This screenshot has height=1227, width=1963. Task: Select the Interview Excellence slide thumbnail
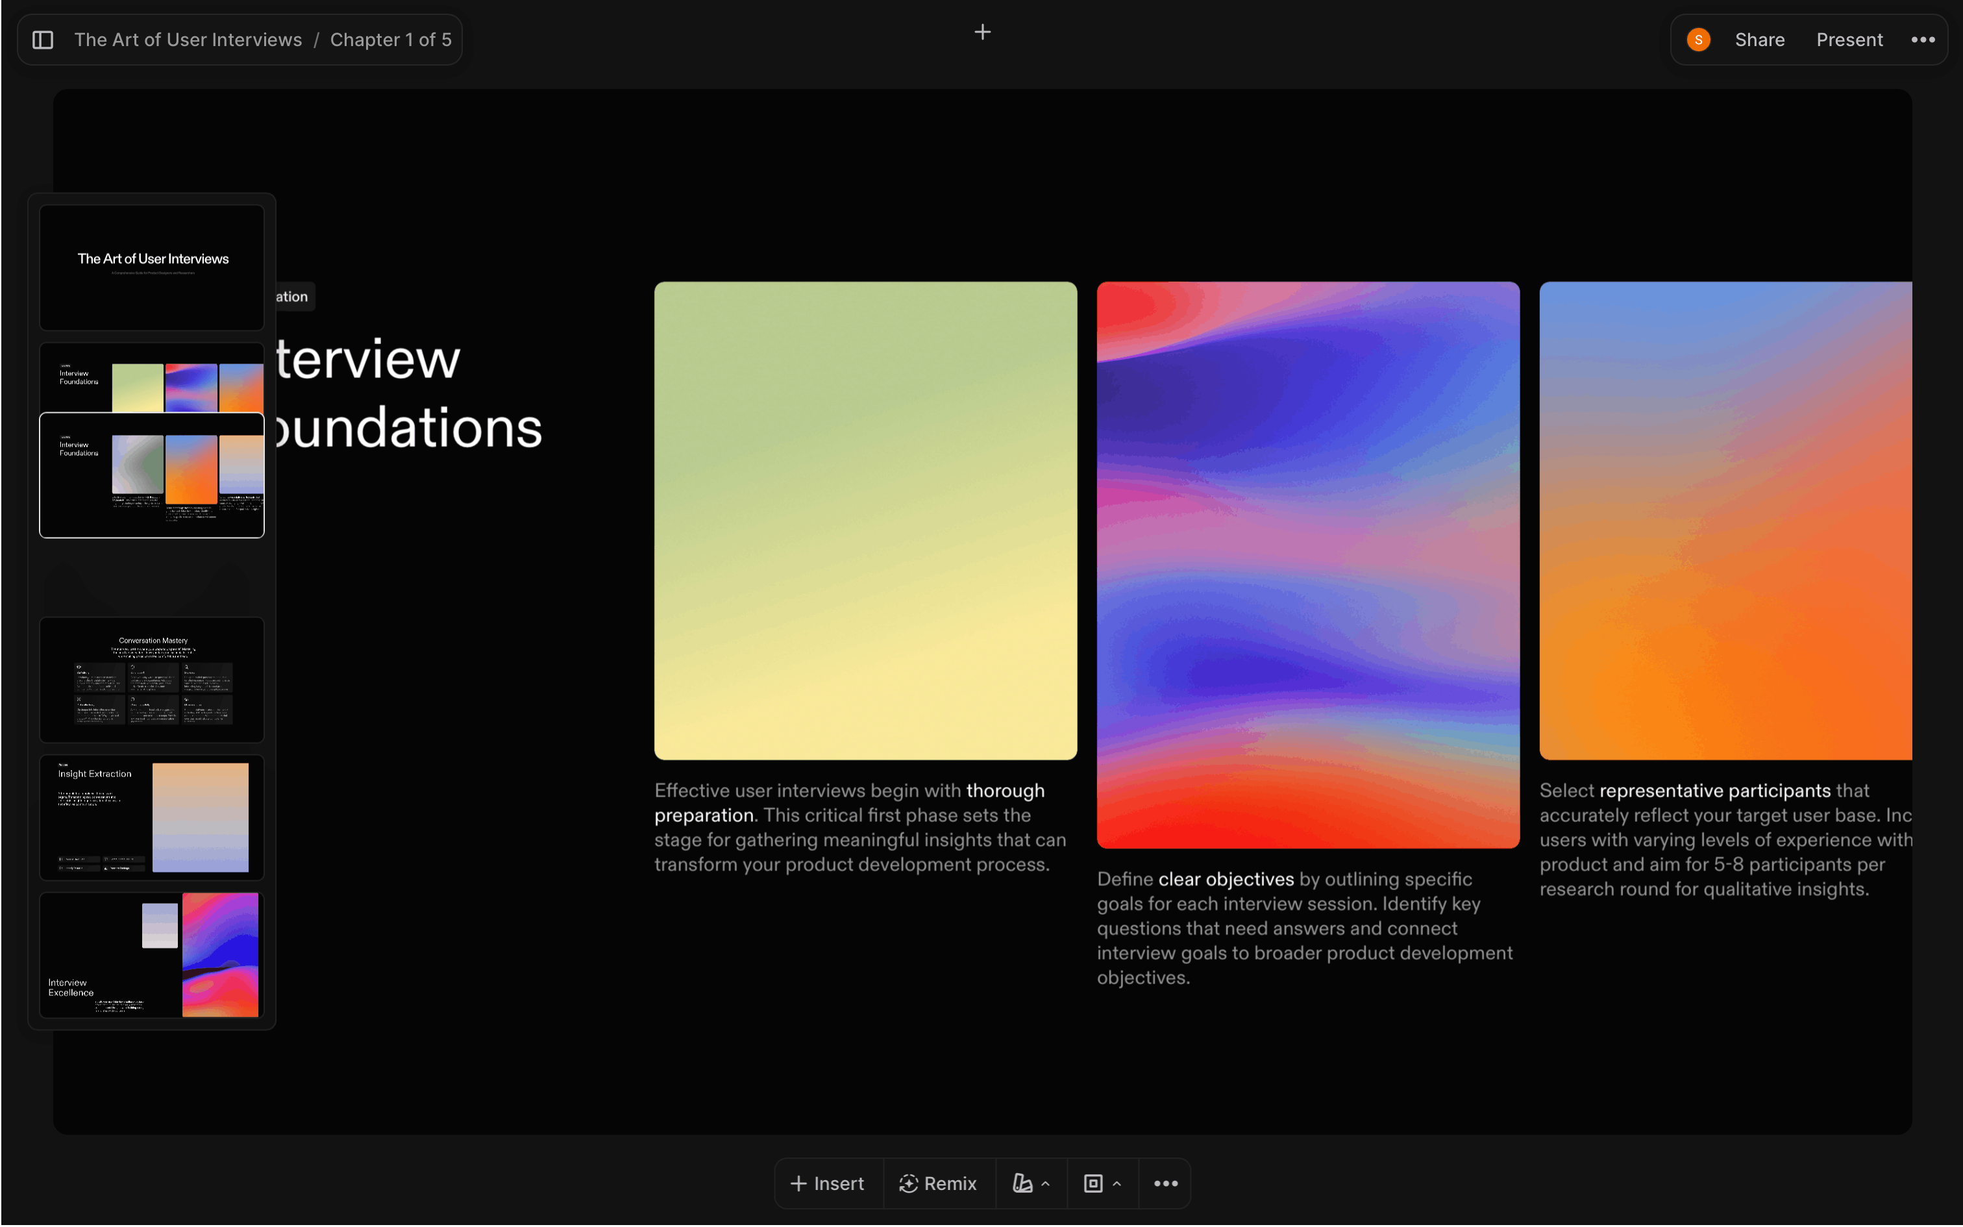pyautogui.click(x=153, y=954)
